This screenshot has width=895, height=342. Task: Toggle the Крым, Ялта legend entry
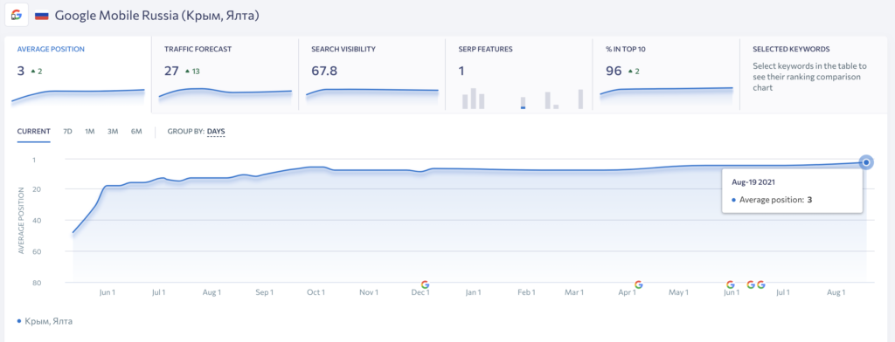coord(45,321)
